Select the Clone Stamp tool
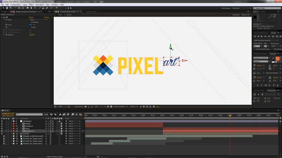Viewport: 282px width, 158px height. coord(43,8)
